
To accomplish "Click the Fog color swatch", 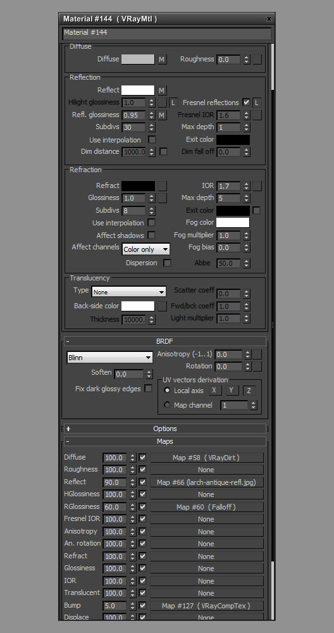I will click(233, 222).
